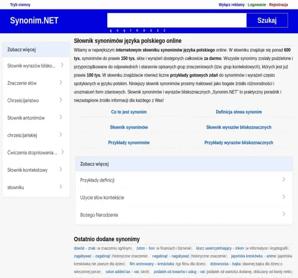This screenshot has width=298, height=278.
Task: Focus the search input field
Action: (177, 20)
